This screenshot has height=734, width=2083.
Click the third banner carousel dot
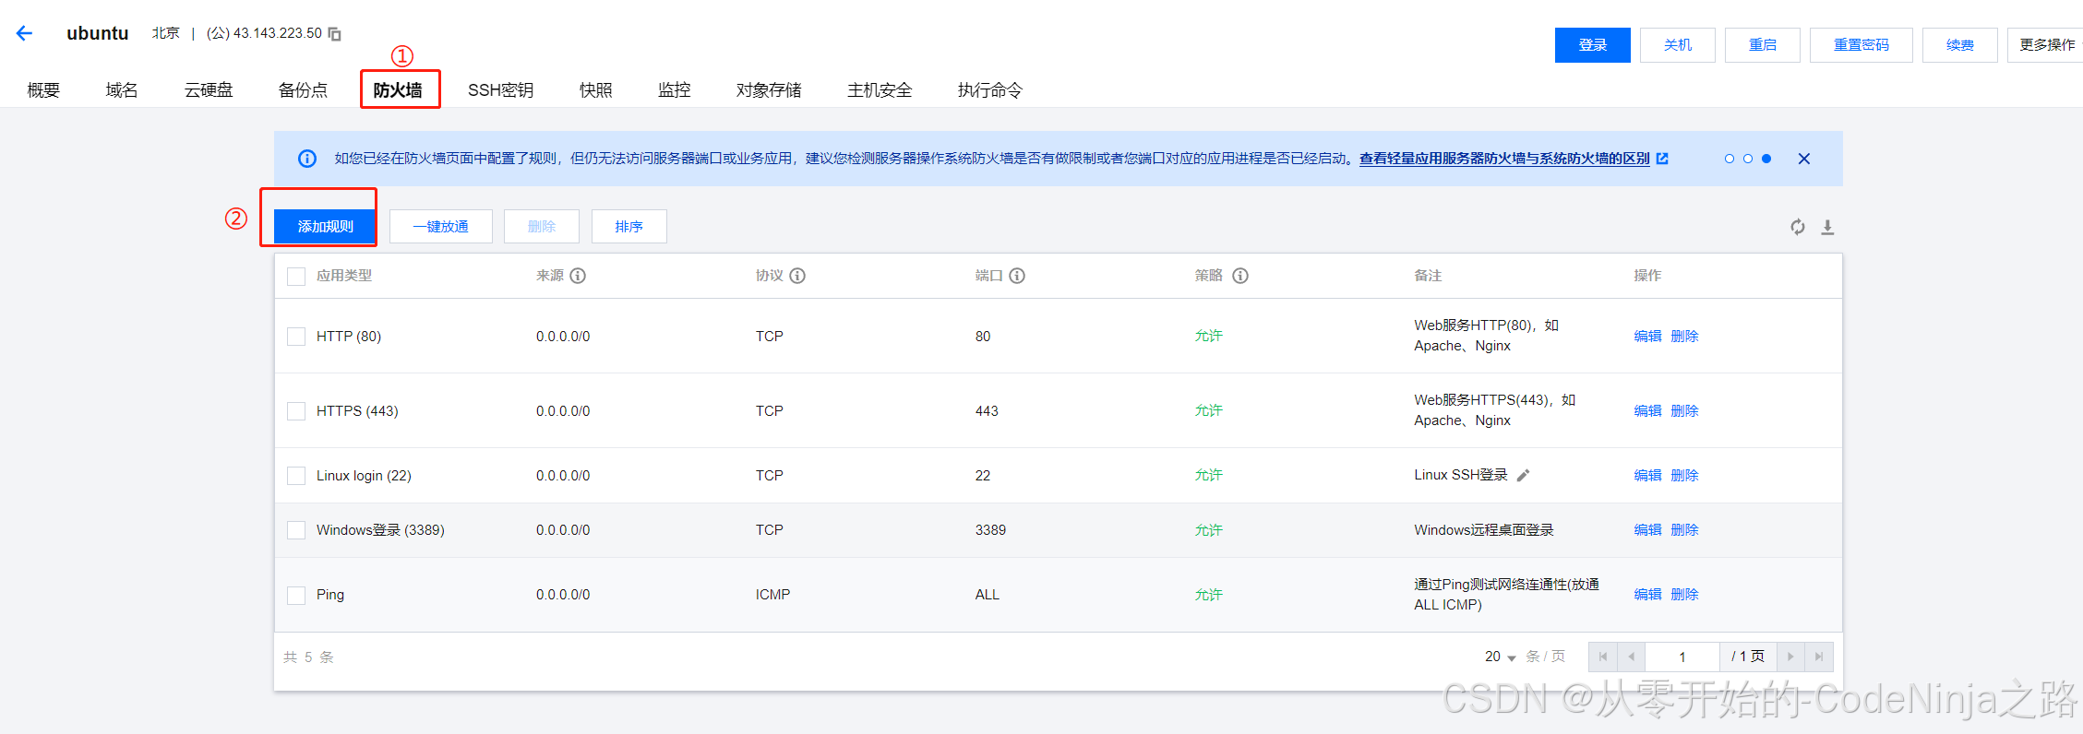point(1766,159)
